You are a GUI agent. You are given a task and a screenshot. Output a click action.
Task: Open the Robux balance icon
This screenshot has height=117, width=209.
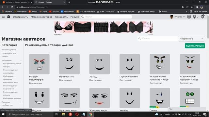(194, 17)
